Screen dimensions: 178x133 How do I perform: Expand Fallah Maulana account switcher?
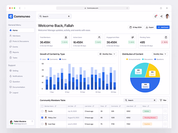[x=32, y=121]
